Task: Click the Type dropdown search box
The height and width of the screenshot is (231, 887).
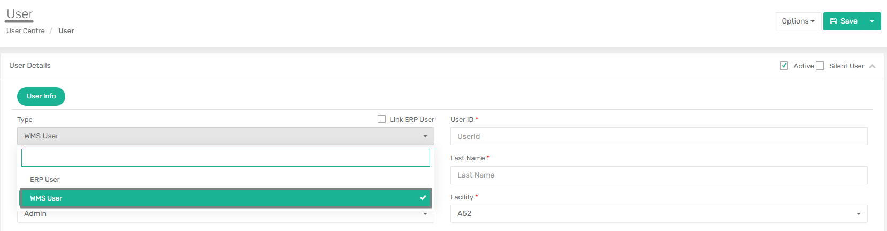Action: 226,158
